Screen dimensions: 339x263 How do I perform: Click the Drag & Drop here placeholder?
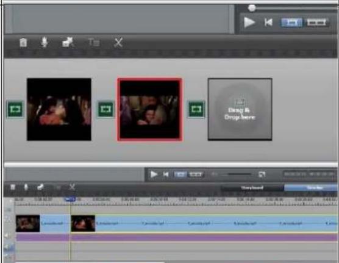click(x=240, y=109)
